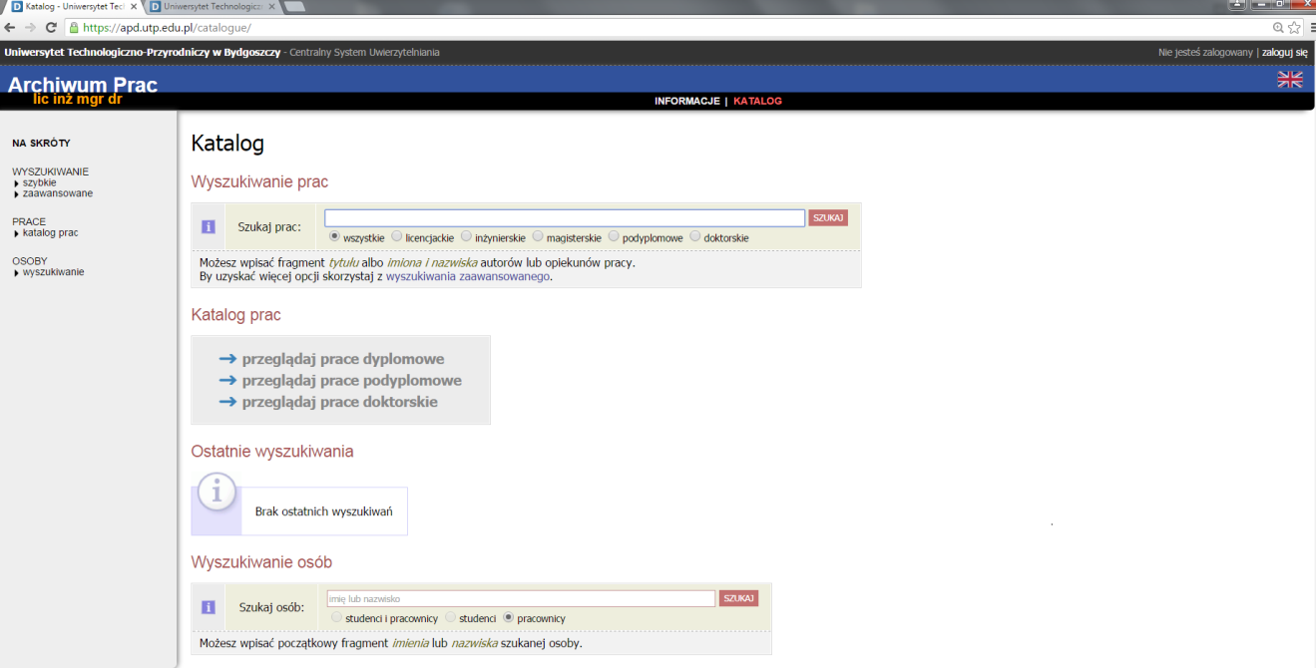Viewport: 1316px width, 668px height.
Task: Switch to the second Uniwersytet Technologiczno browser tab
Action: point(210,6)
